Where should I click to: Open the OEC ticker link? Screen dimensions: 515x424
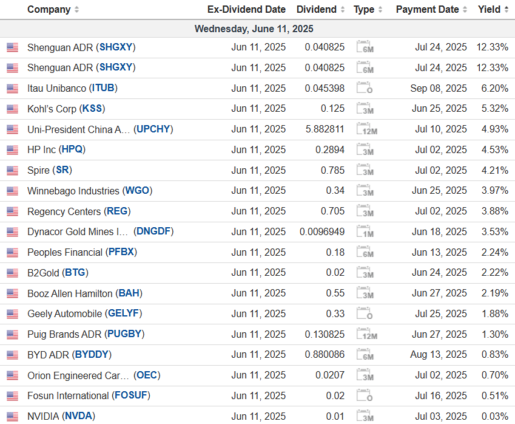coord(147,375)
